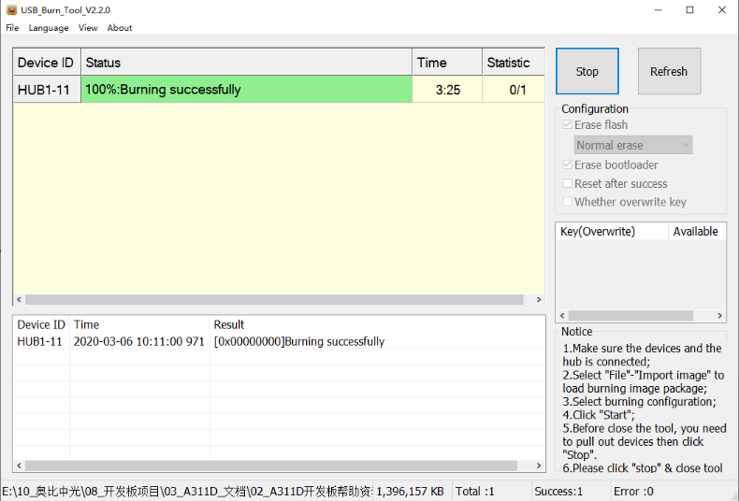Click the Available column header
This screenshot has width=739, height=501.
tap(696, 231)
